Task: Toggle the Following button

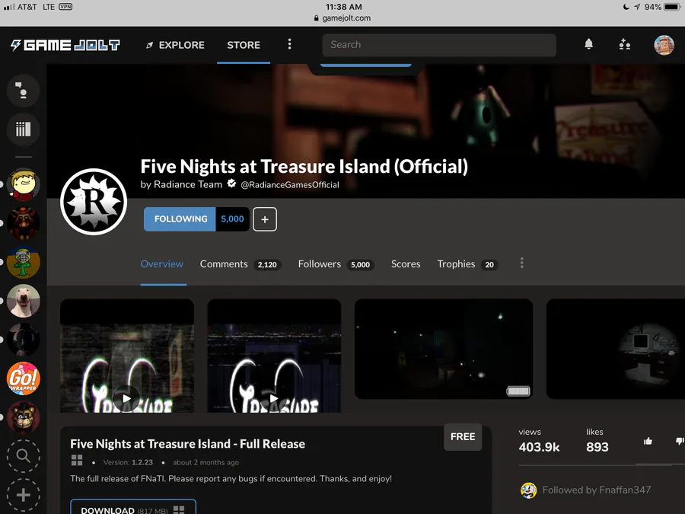Action: pyautogui.click(x=180, y=219)
